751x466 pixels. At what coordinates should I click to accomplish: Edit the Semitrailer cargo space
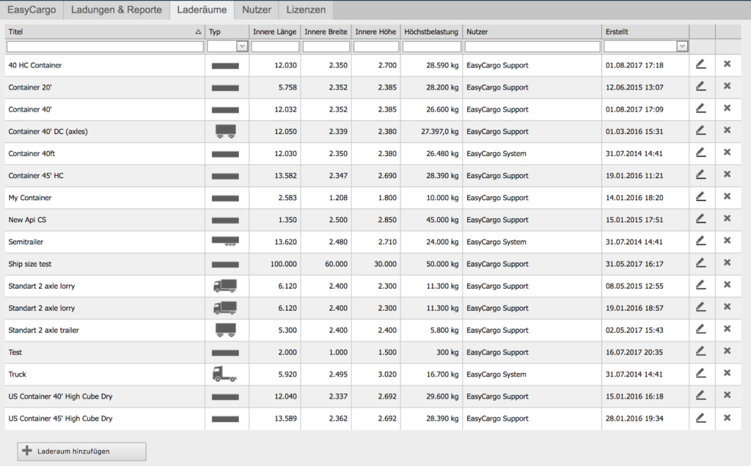(x=700, y=240)
